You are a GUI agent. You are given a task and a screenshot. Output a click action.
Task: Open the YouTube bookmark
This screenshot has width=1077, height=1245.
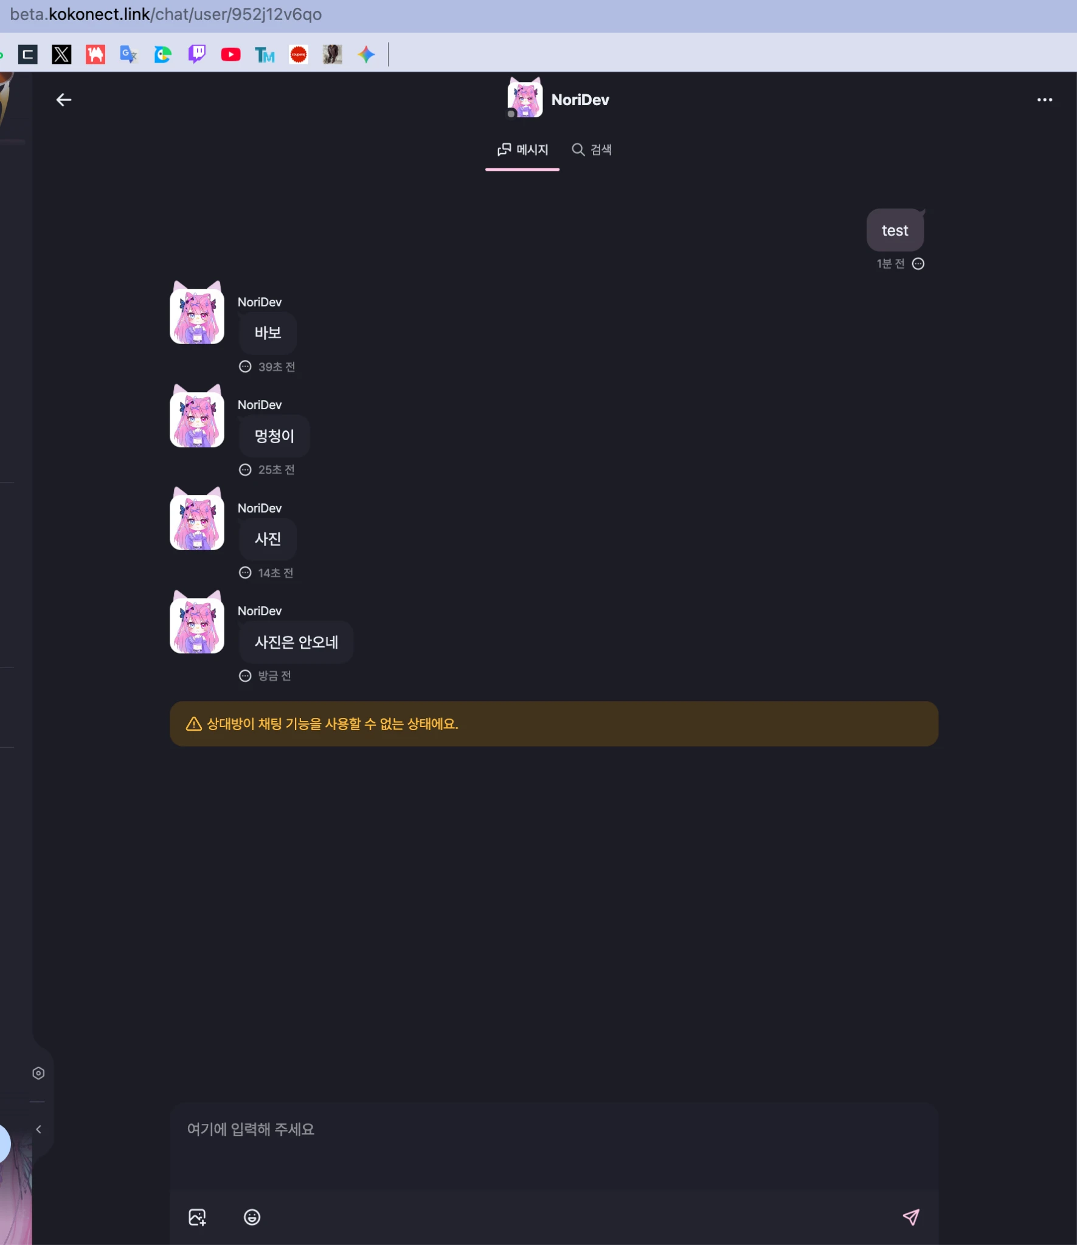point(230,55)
